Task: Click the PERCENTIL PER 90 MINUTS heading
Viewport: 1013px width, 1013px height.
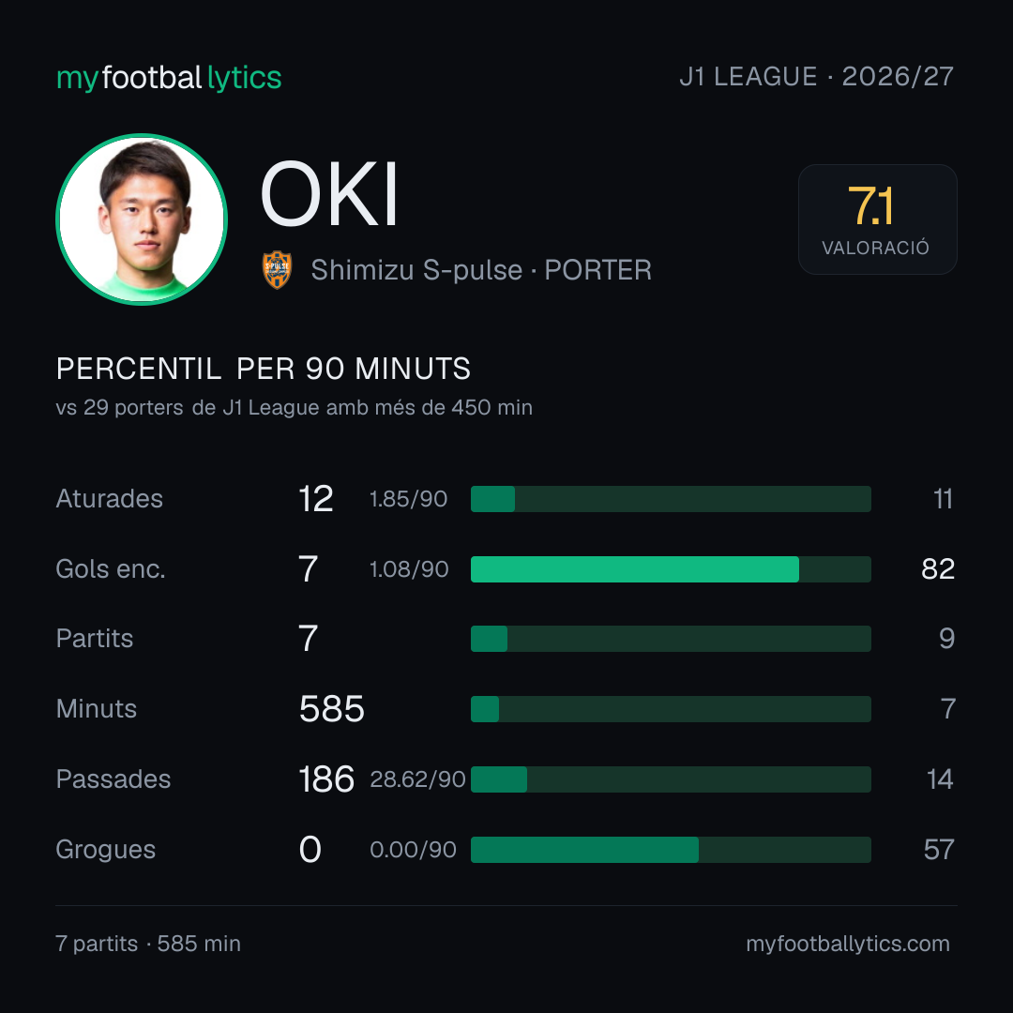Action: coord(264,369)
